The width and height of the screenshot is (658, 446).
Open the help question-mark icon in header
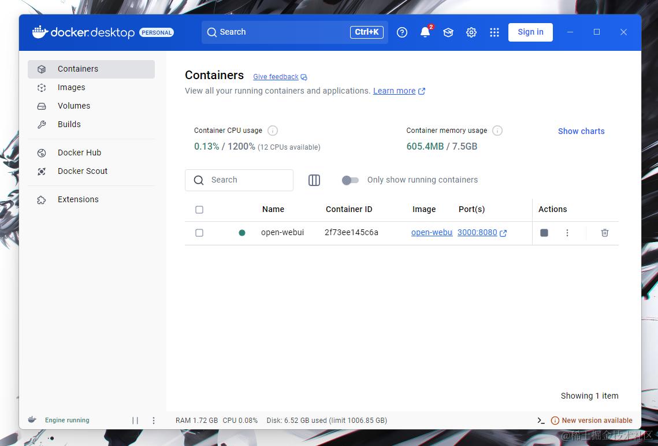(x=402, y=32)
